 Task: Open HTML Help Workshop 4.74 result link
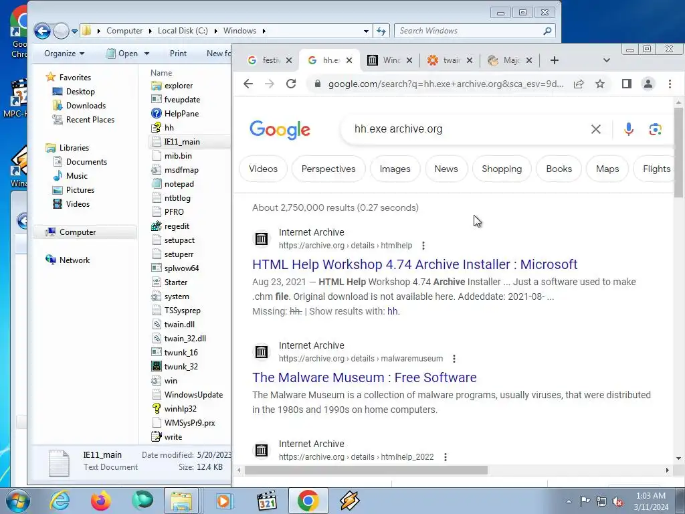click(x=415, y=264)
